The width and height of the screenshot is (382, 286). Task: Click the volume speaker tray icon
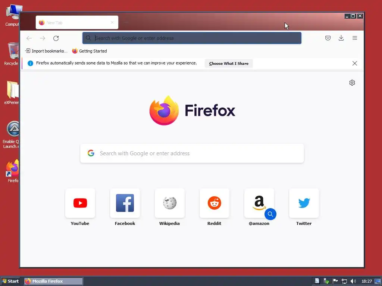tap(353, 281)
